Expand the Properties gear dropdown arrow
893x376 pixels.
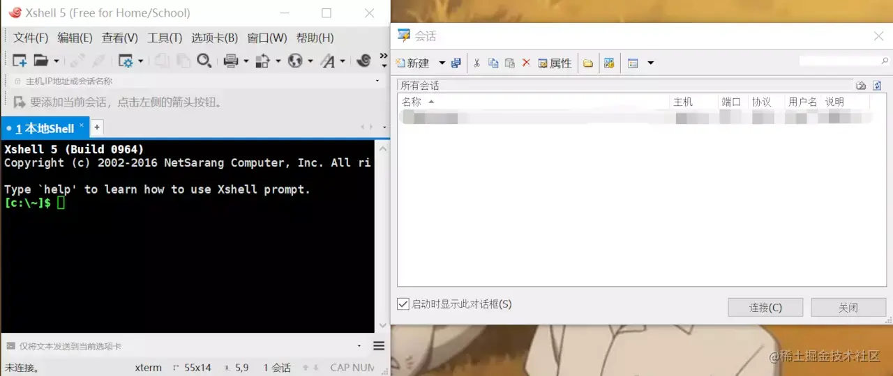click(140, 61)
